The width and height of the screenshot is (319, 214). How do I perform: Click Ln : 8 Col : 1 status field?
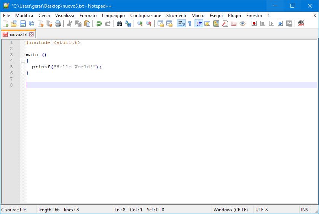[128, 210]
